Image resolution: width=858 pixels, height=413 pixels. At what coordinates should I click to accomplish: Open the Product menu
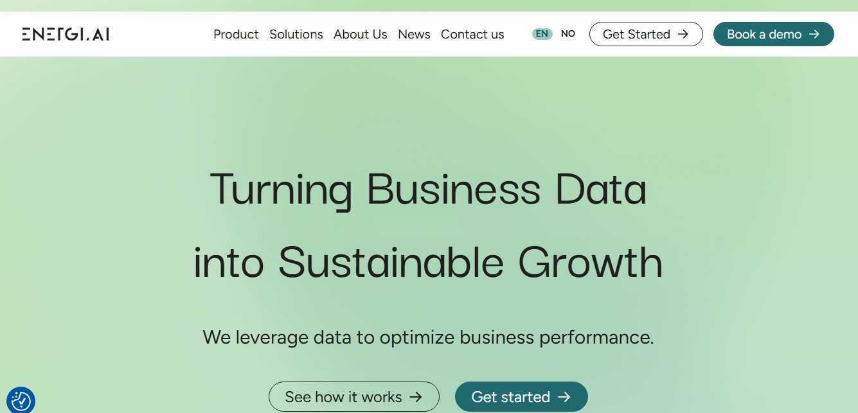pos(236,34)
